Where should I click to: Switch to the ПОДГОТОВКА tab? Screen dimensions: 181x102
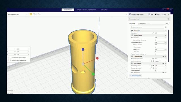point(68,10)
